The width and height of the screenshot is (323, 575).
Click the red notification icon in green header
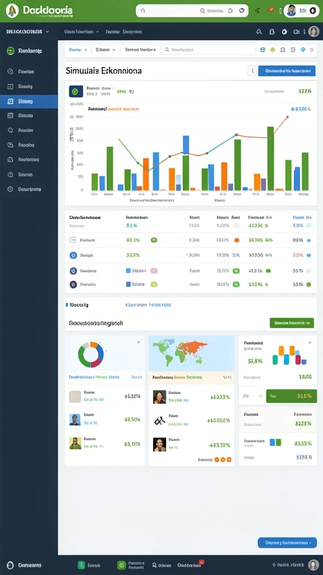click(271, 10)
